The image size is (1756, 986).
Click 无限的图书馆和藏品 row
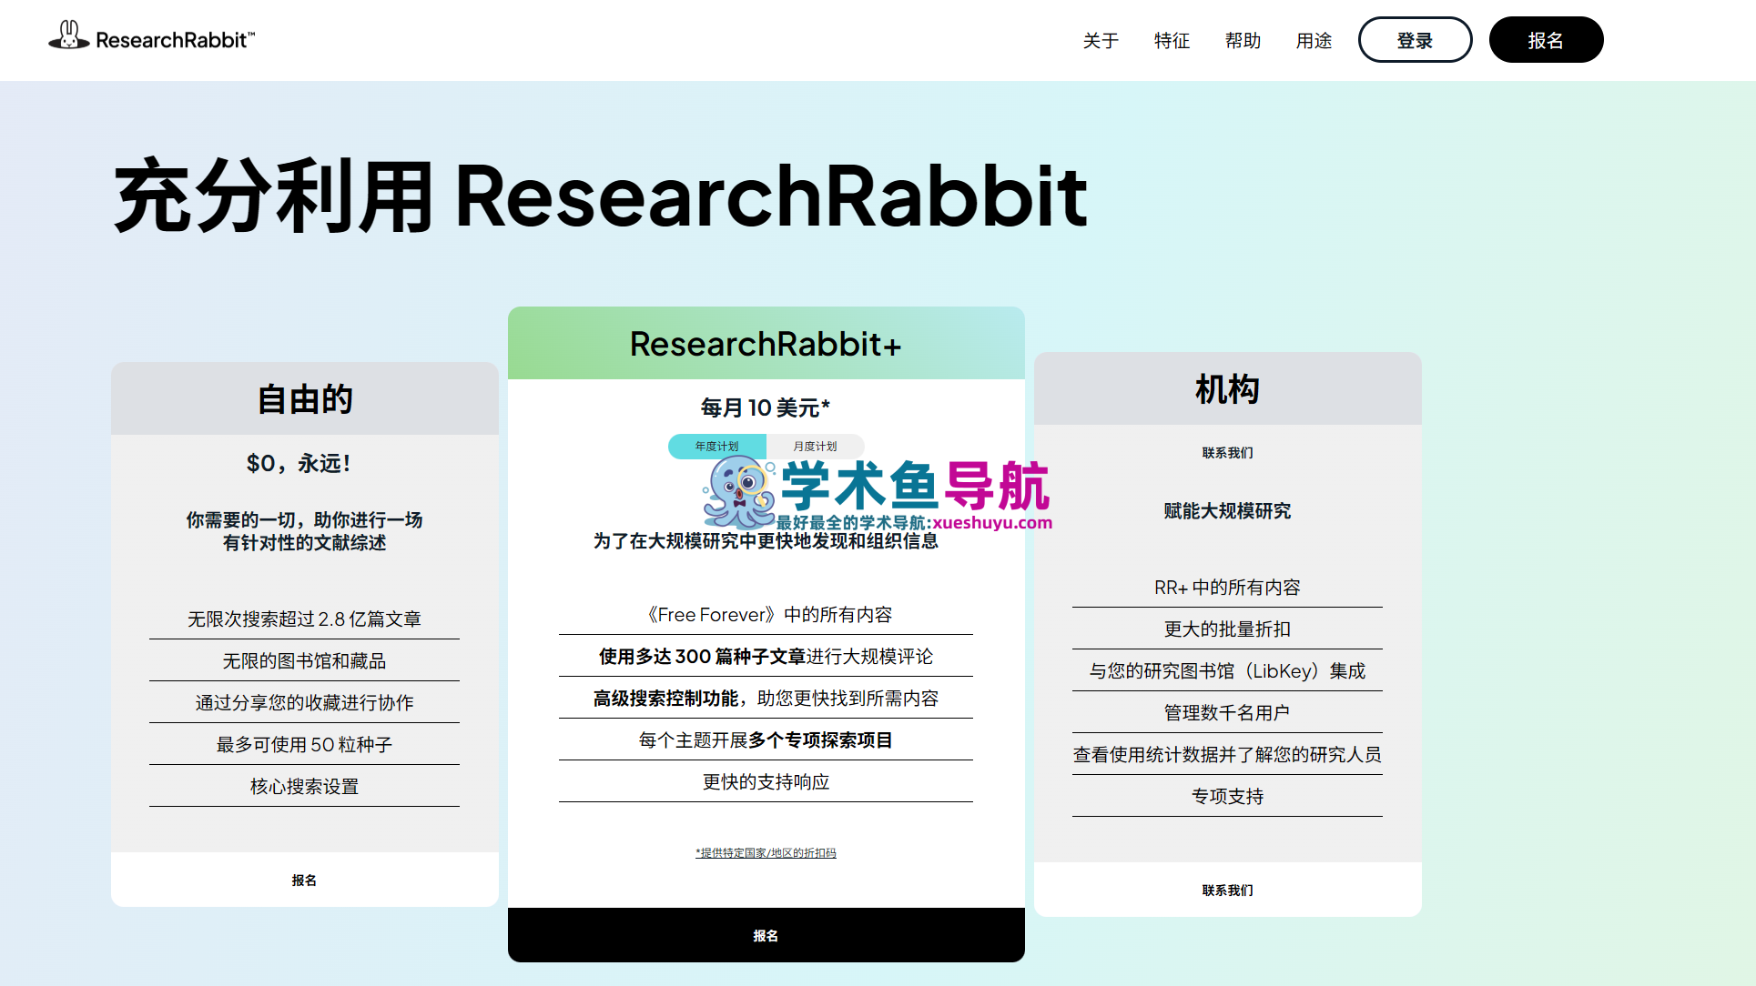coord(304,660)
